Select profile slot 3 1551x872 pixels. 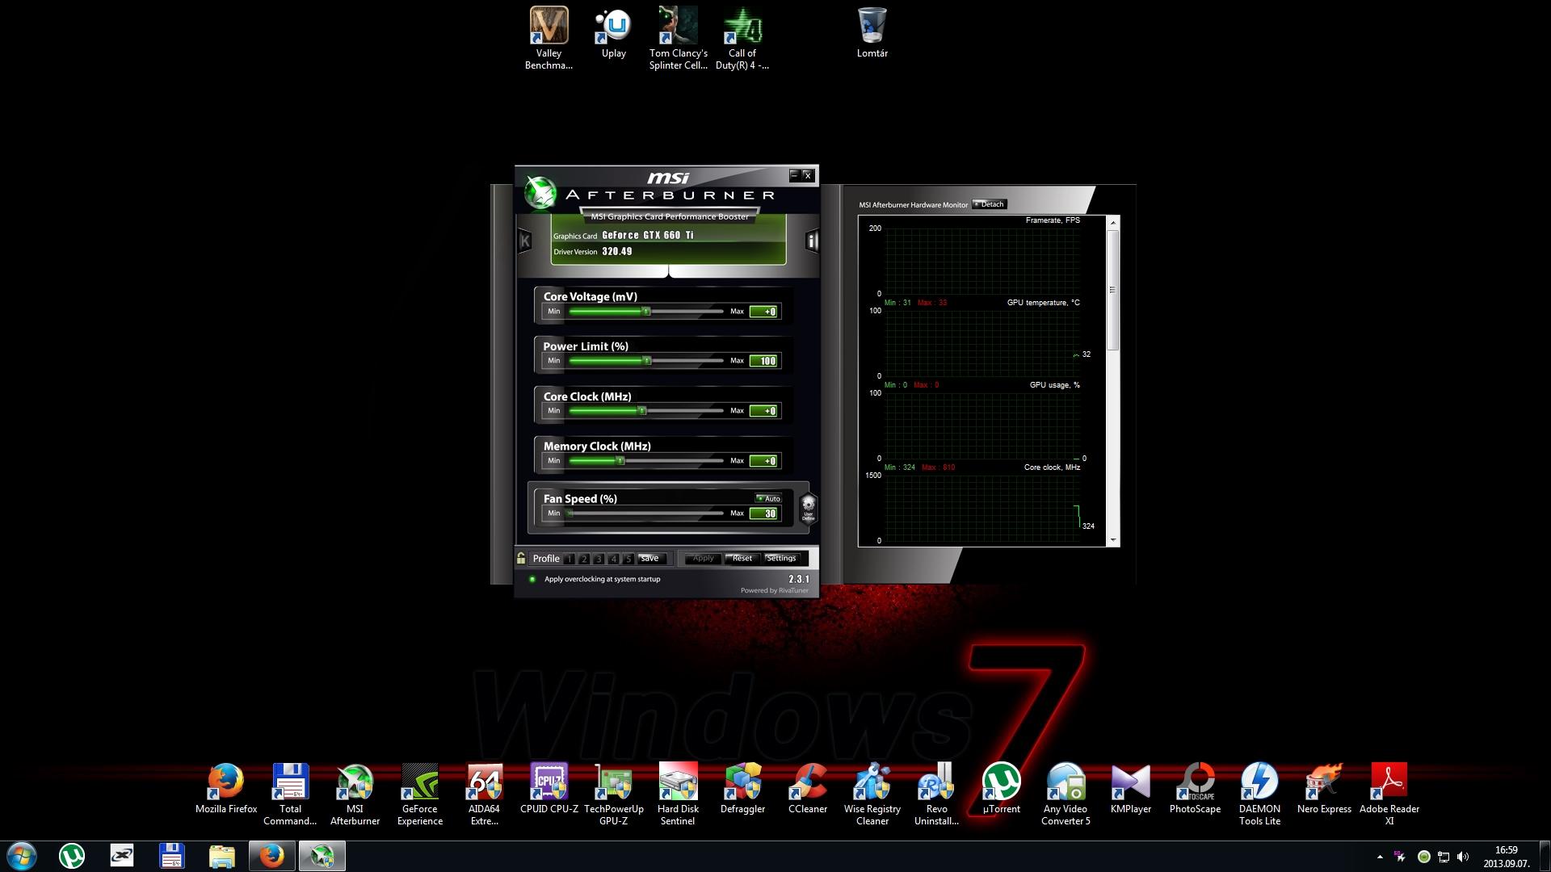pos(599,559)
